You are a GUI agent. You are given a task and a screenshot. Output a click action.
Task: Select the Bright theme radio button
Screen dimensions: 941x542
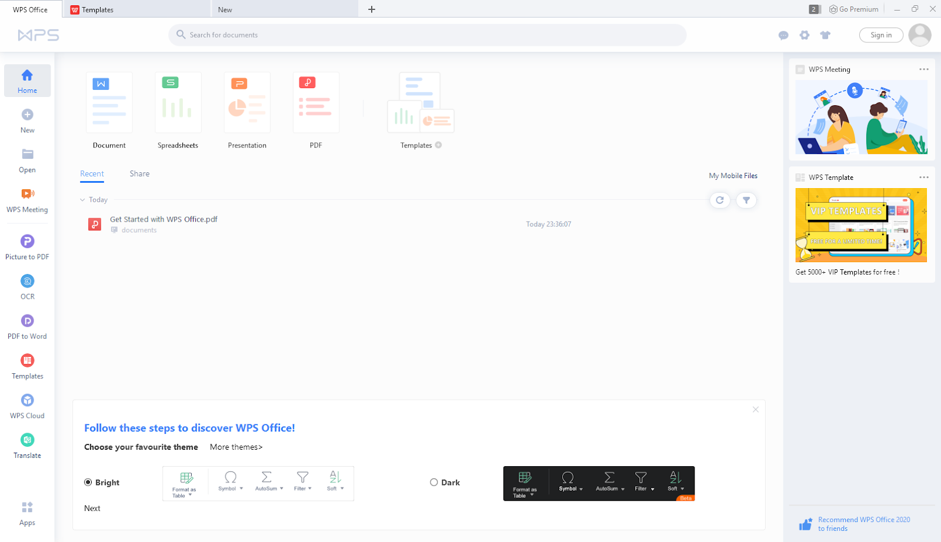pyautogui.click(x=88, y=483)
